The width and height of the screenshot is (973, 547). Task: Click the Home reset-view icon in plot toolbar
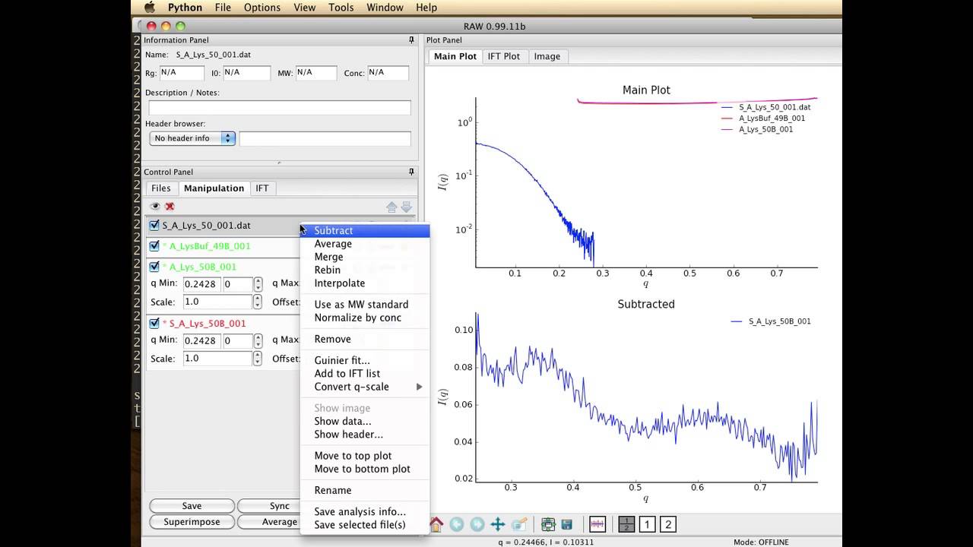click(436, 524)
